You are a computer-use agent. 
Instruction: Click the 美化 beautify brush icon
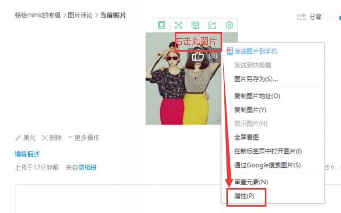(x=18, y=137)
